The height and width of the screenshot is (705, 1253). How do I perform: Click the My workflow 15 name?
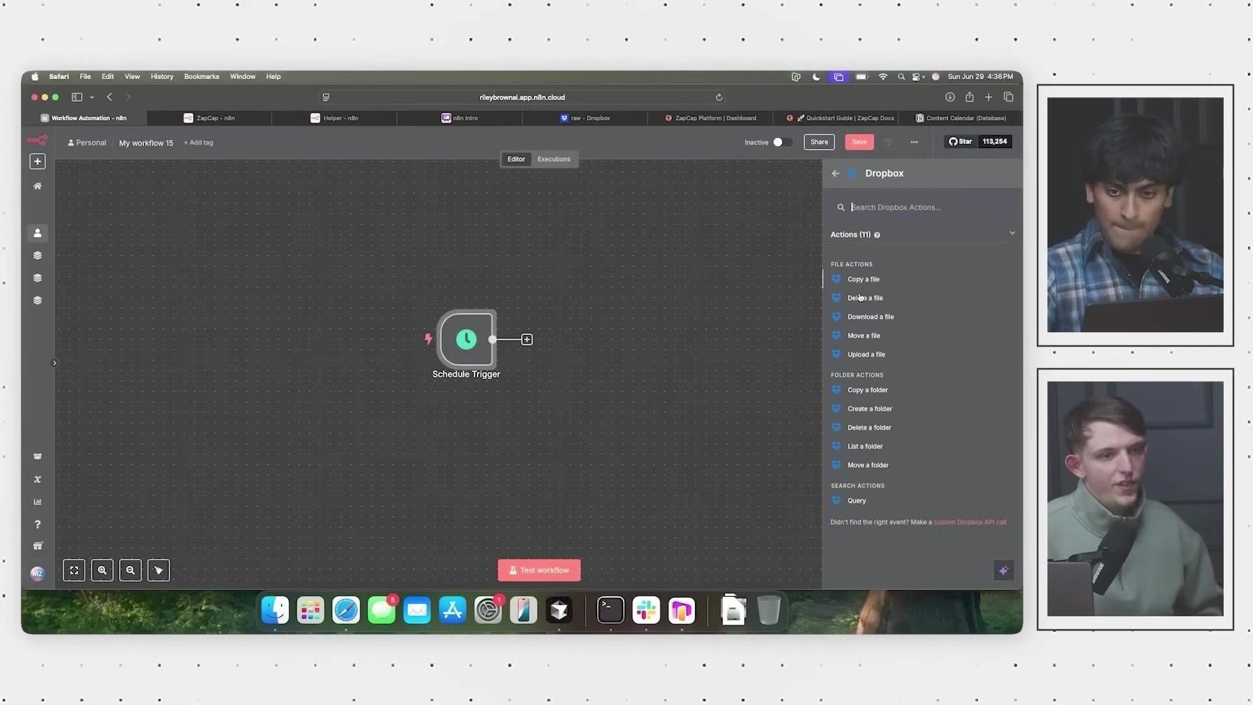tap(146, 143)
